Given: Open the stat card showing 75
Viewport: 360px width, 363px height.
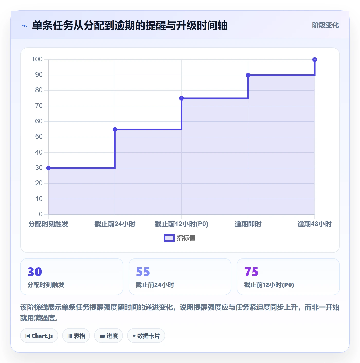Looking at the screenshot, I should click(288, 277).
